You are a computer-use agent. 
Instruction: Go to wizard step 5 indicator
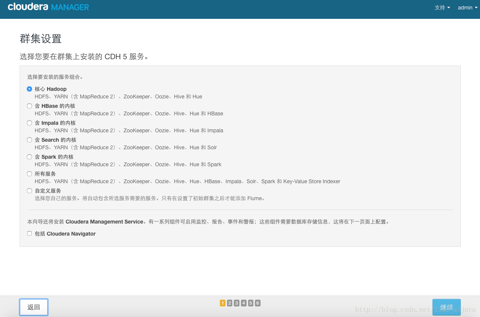tap(251, 303)
